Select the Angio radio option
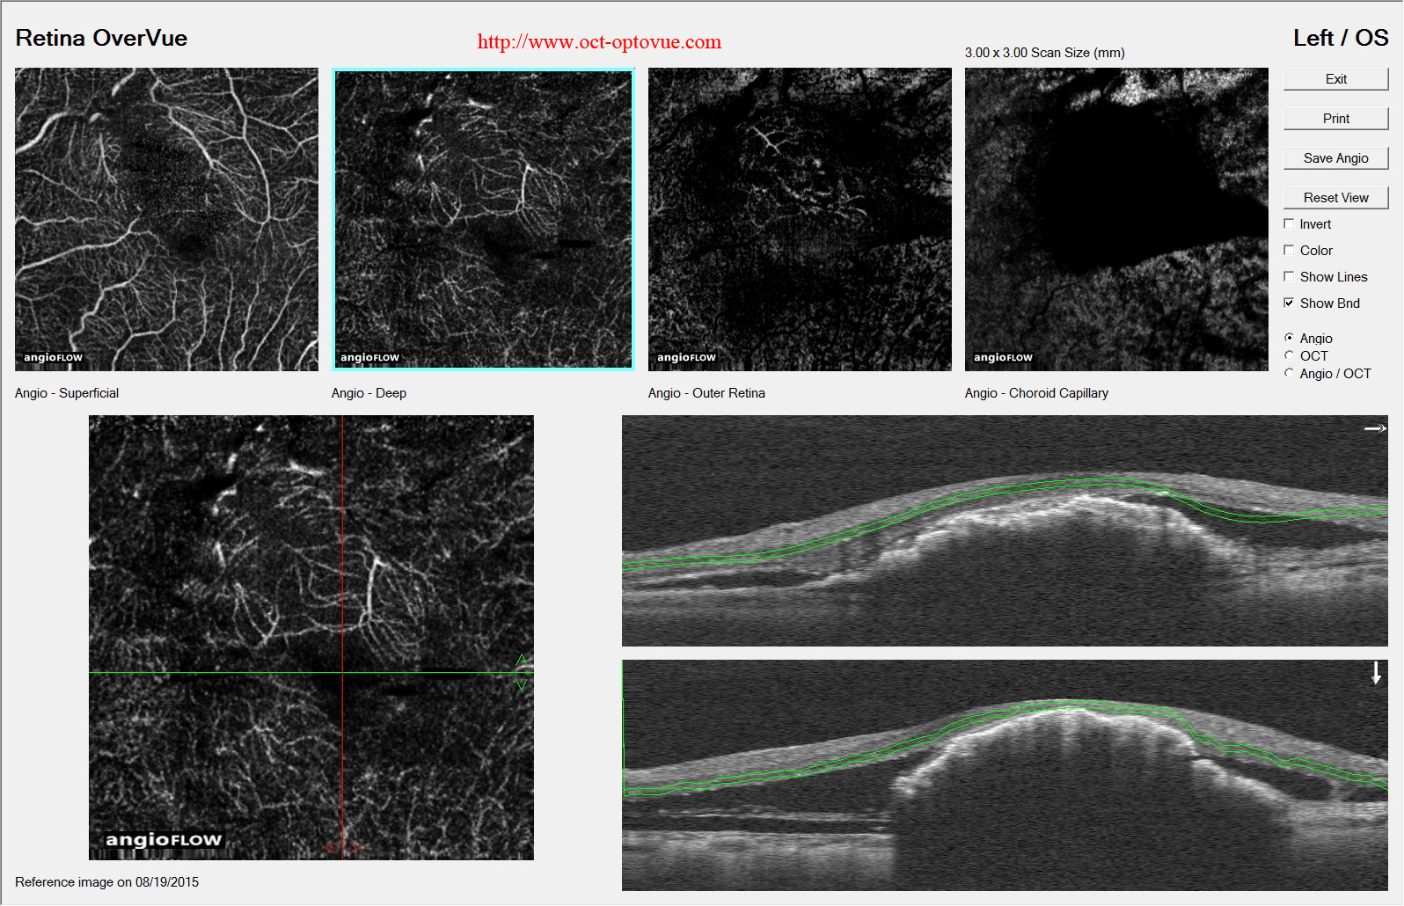 click(x=1289, y=338)
